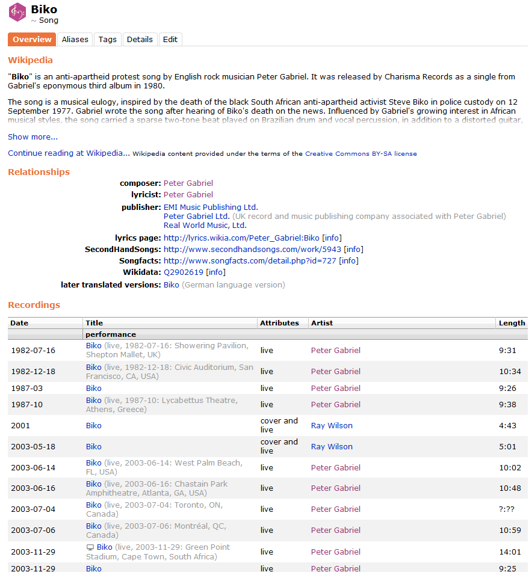Image resolution: width=529 pixels, height=572 pixels.
Task: Visit the Songfacts detail URL
Action: tap(250, 261)
